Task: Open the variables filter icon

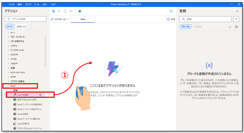Action: [236, 19]
